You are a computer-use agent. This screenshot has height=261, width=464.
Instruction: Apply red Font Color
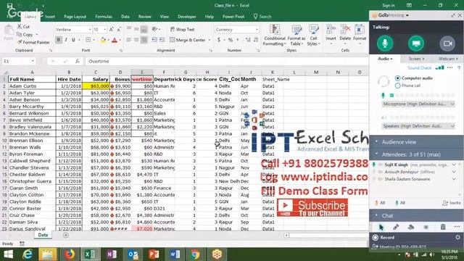[115, 40]
